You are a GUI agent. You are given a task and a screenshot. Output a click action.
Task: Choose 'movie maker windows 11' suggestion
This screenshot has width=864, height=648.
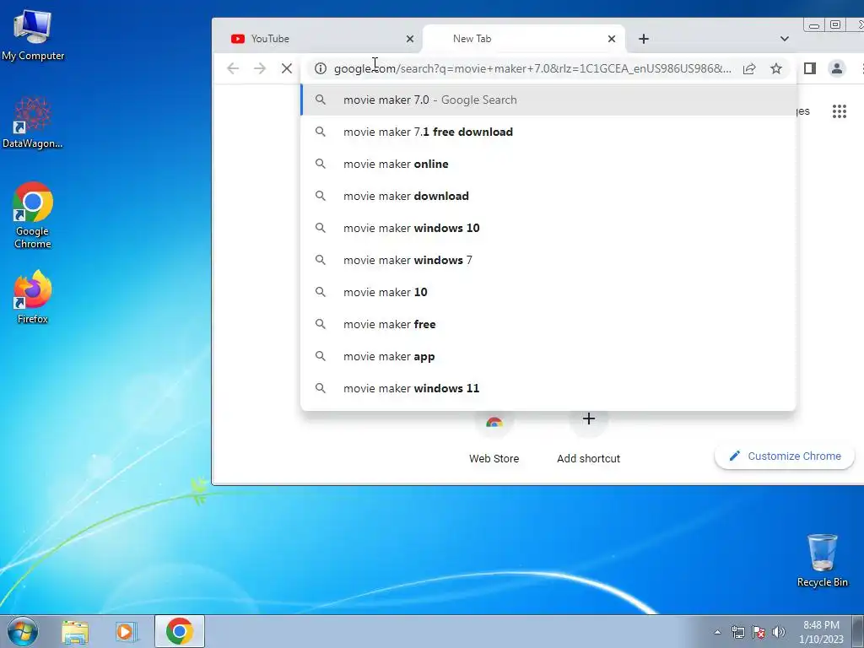pos(548,388)
